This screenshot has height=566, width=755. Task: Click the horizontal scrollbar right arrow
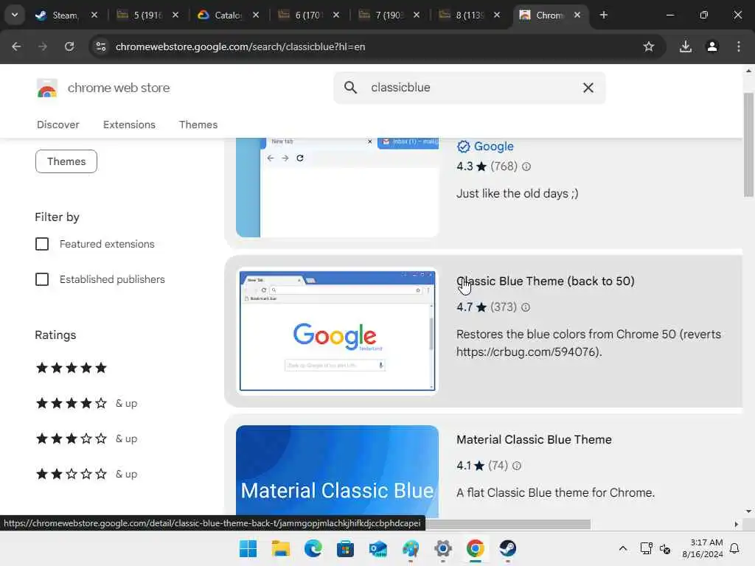737,524
